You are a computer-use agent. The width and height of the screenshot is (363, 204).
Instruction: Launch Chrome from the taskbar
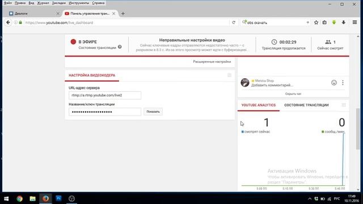(x=20, y=198)
